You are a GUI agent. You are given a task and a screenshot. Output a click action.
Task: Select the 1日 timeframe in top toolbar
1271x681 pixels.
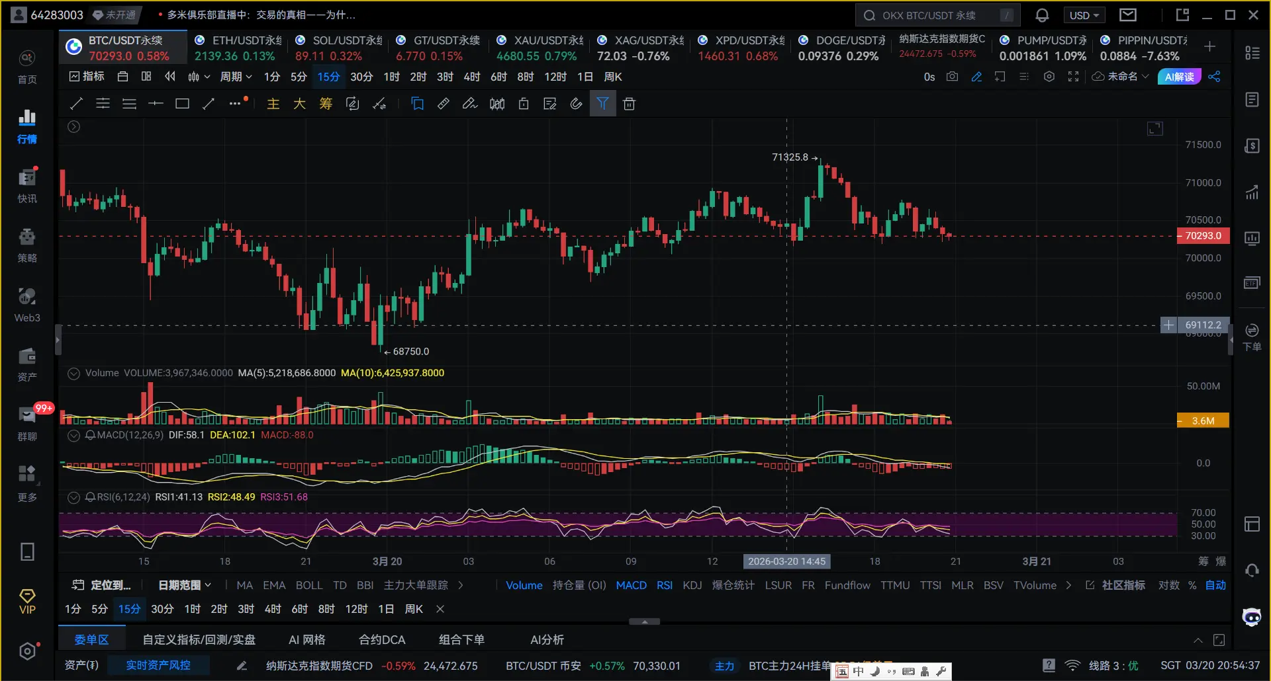point(585,77)
